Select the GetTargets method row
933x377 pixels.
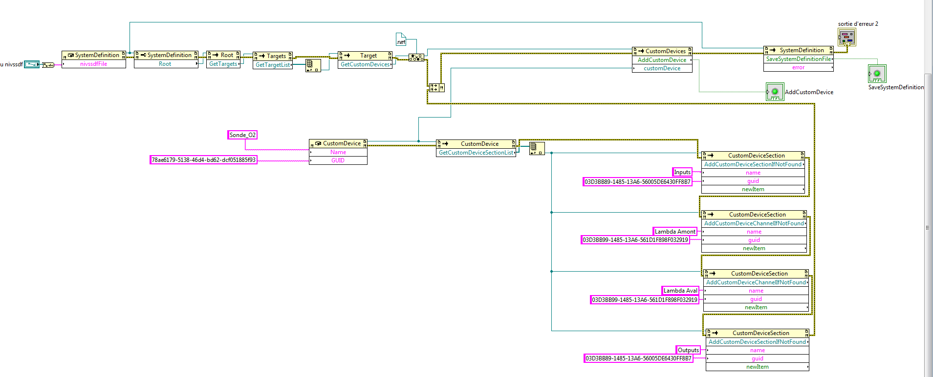tap(223, 64)
